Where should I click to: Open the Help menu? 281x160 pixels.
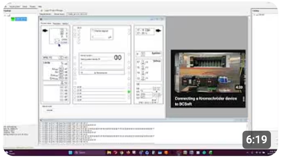[40, 7]
